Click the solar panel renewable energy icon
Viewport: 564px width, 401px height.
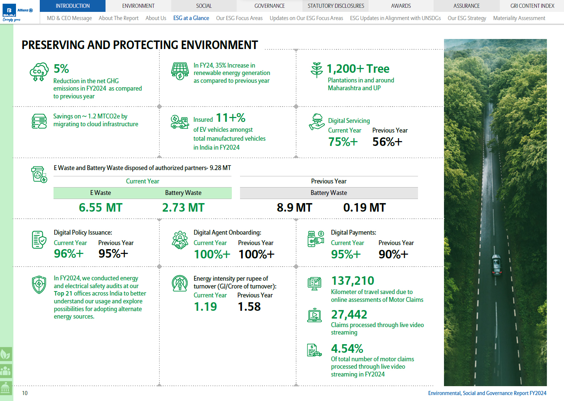tap(180, 71)
